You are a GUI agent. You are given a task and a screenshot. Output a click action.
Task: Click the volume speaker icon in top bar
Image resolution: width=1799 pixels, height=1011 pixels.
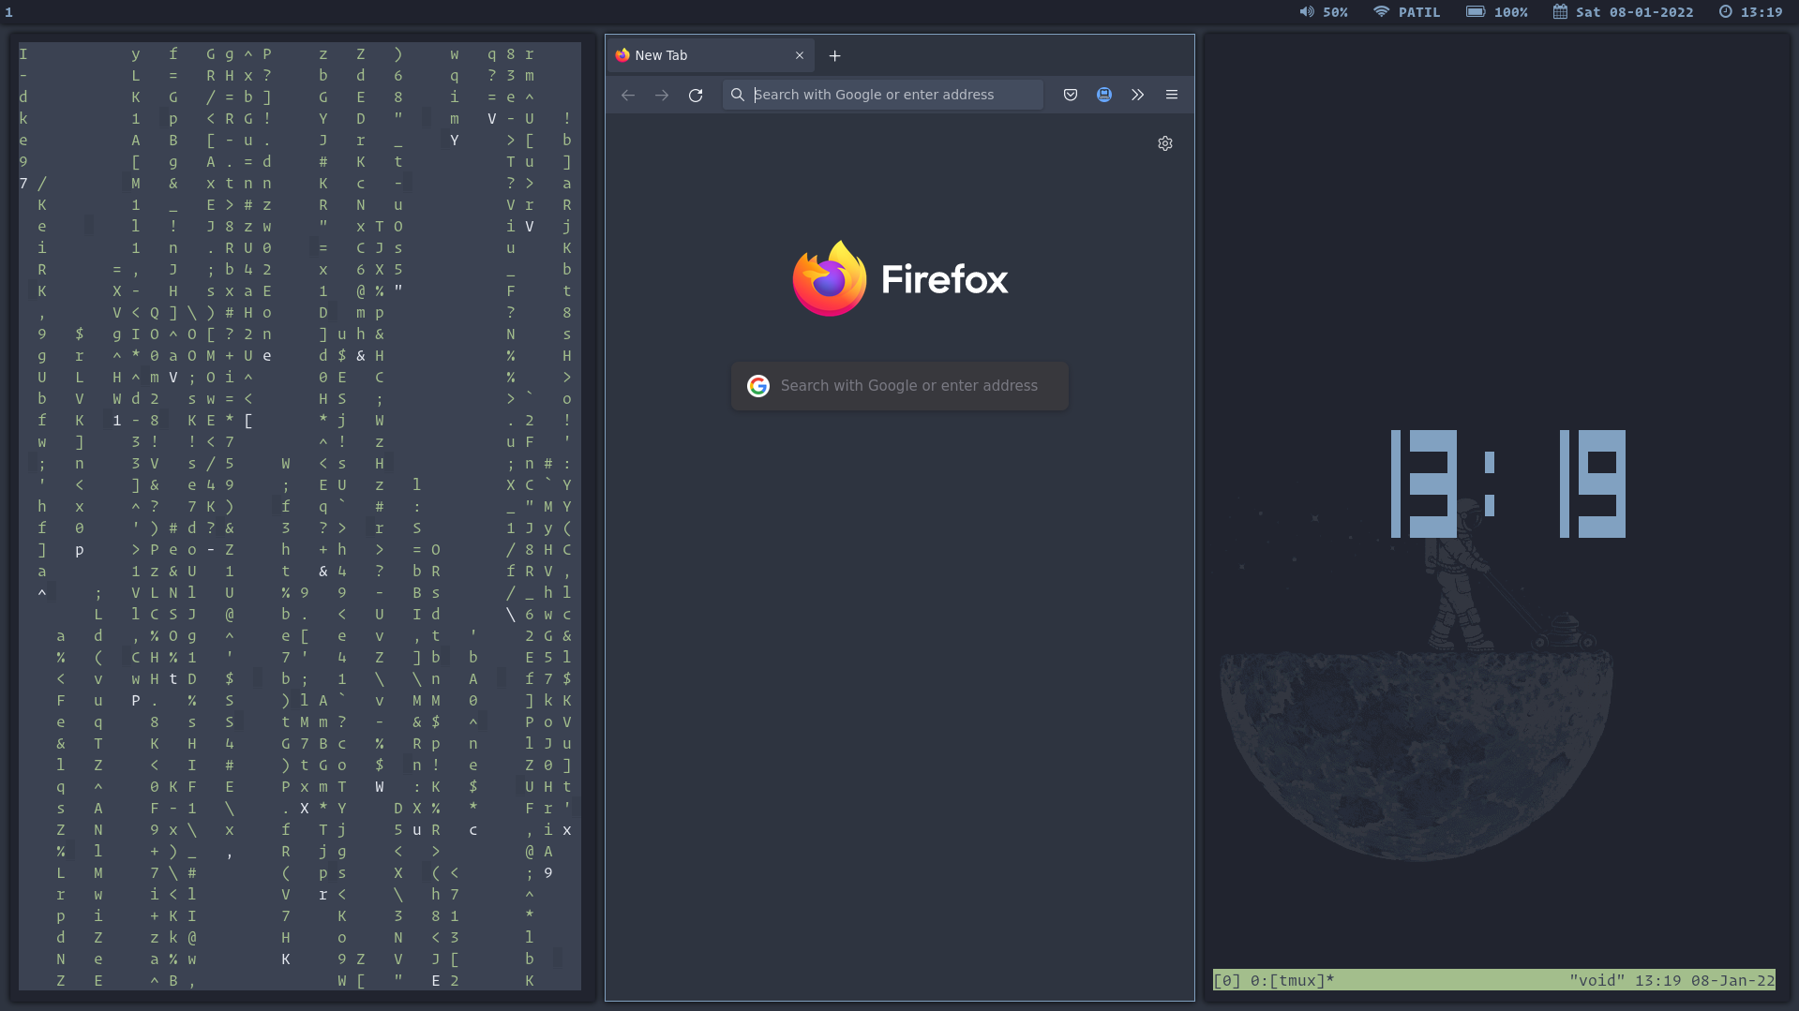[1307, 12]
